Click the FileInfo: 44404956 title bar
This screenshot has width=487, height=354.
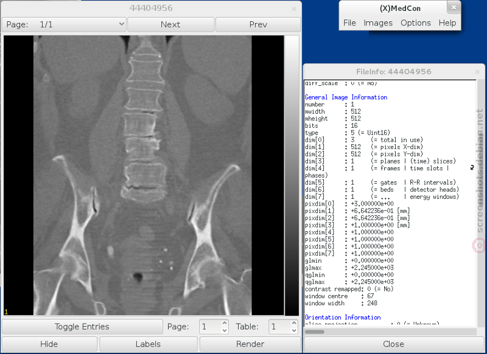coord(393,72)
